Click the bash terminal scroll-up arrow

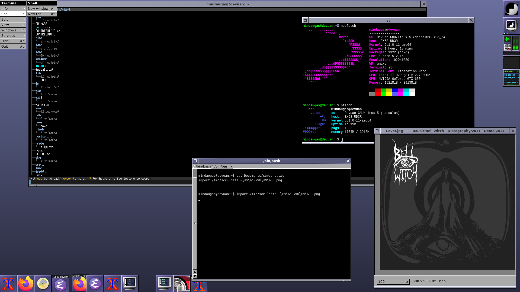click(195, 272)
